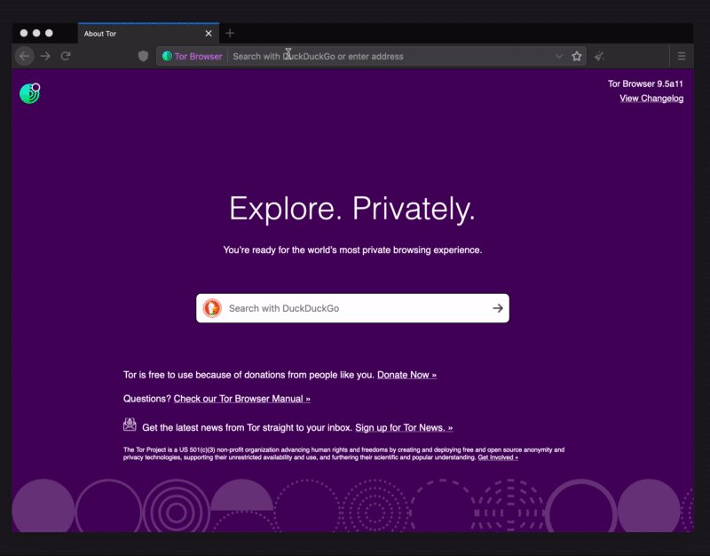Viewport: 710px width, 556px height.
Task: Select the About Tor tab
Action: pos(148,34)
